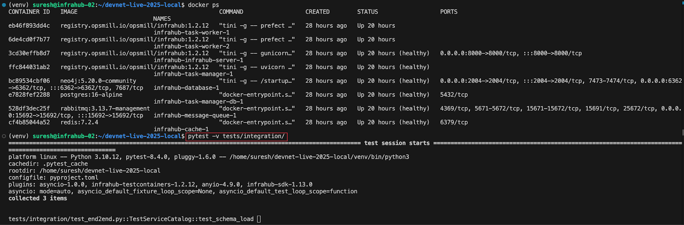Select container ID cf4b85044a52
This screenshot has width=684, height=225.
(x=29, y=122)
